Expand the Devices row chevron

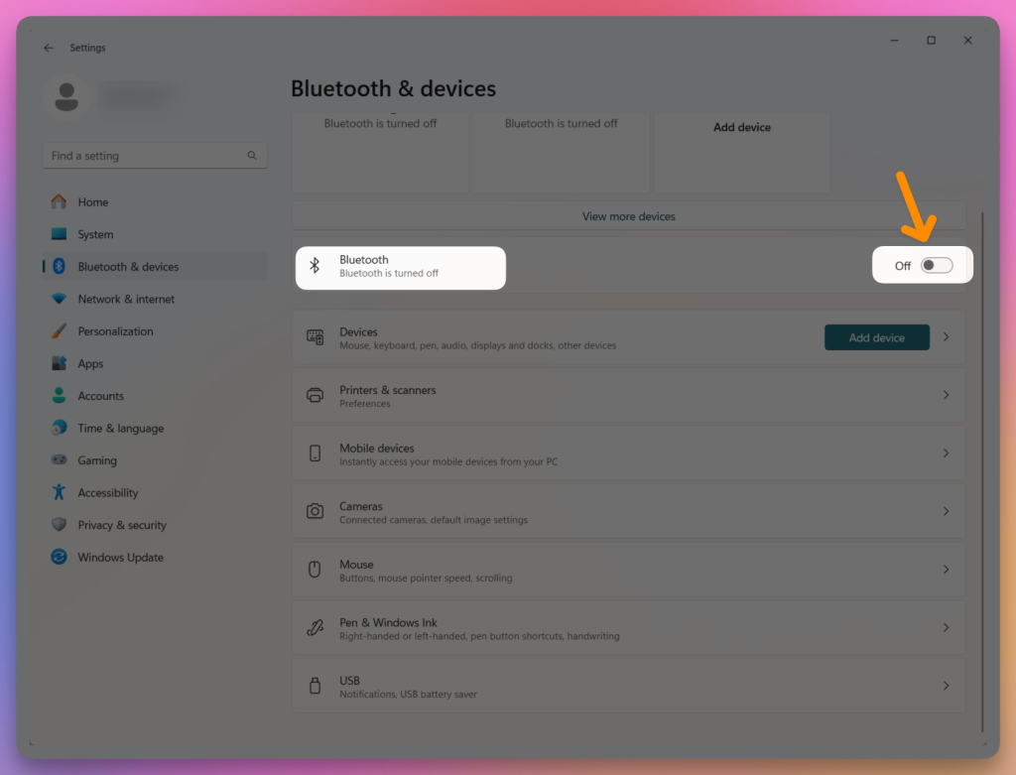(946, 337)
